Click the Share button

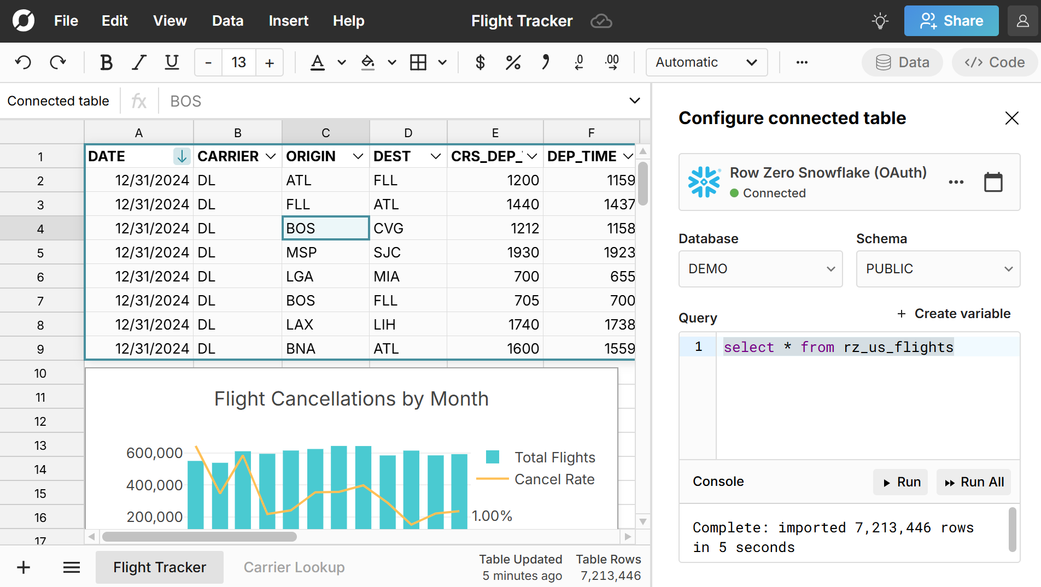point(951,21)
